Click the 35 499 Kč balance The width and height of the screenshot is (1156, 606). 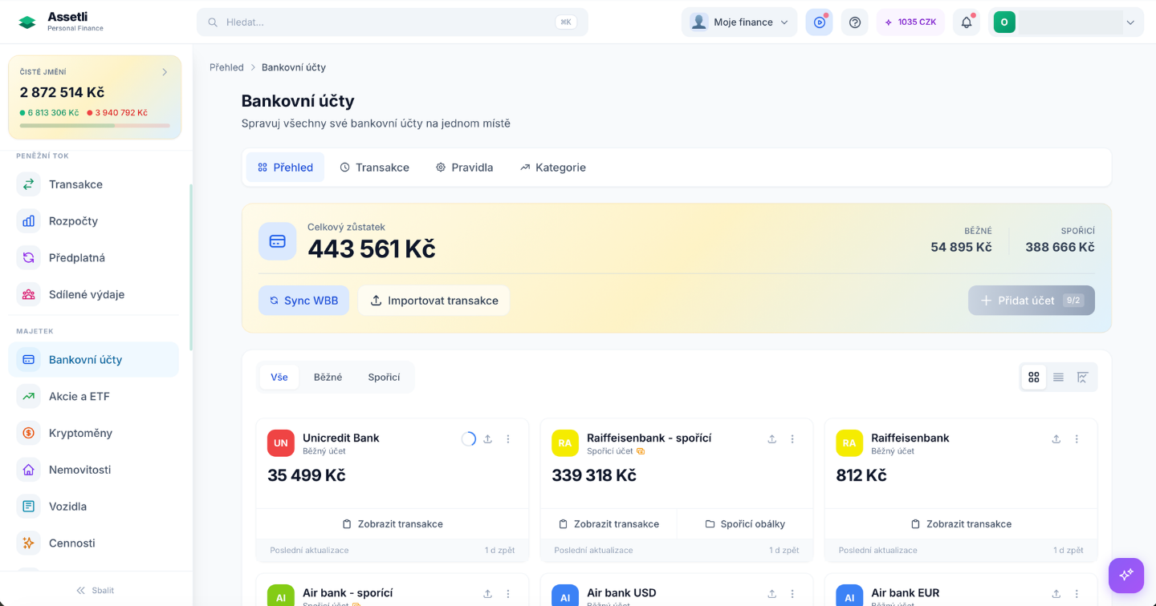tap(307, 475)
